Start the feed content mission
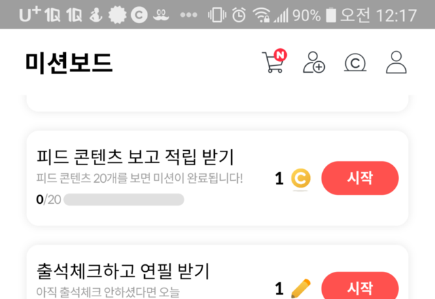Screen dimensions: 435x299 (360, 178)
